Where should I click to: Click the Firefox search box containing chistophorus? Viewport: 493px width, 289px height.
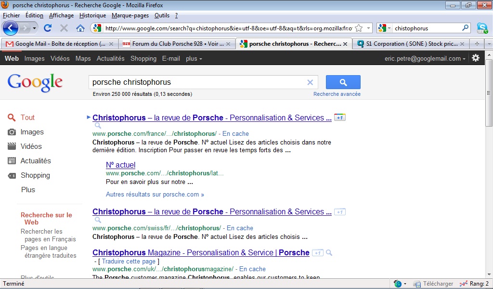click(428, 28)
